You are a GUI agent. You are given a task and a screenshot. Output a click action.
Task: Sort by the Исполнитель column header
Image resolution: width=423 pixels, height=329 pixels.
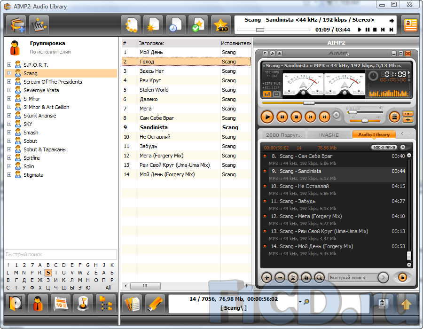[x=235, y=43]
